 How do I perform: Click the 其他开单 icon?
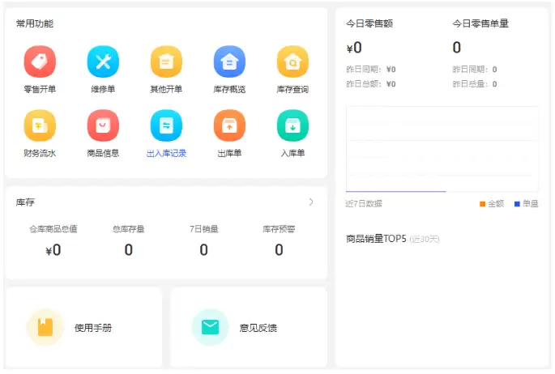tap(166, 62)
